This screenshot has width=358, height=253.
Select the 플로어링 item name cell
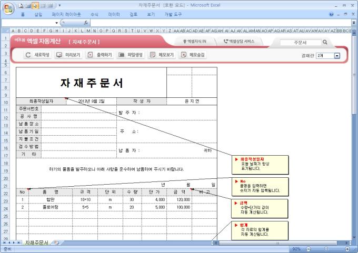click(51, 207)
